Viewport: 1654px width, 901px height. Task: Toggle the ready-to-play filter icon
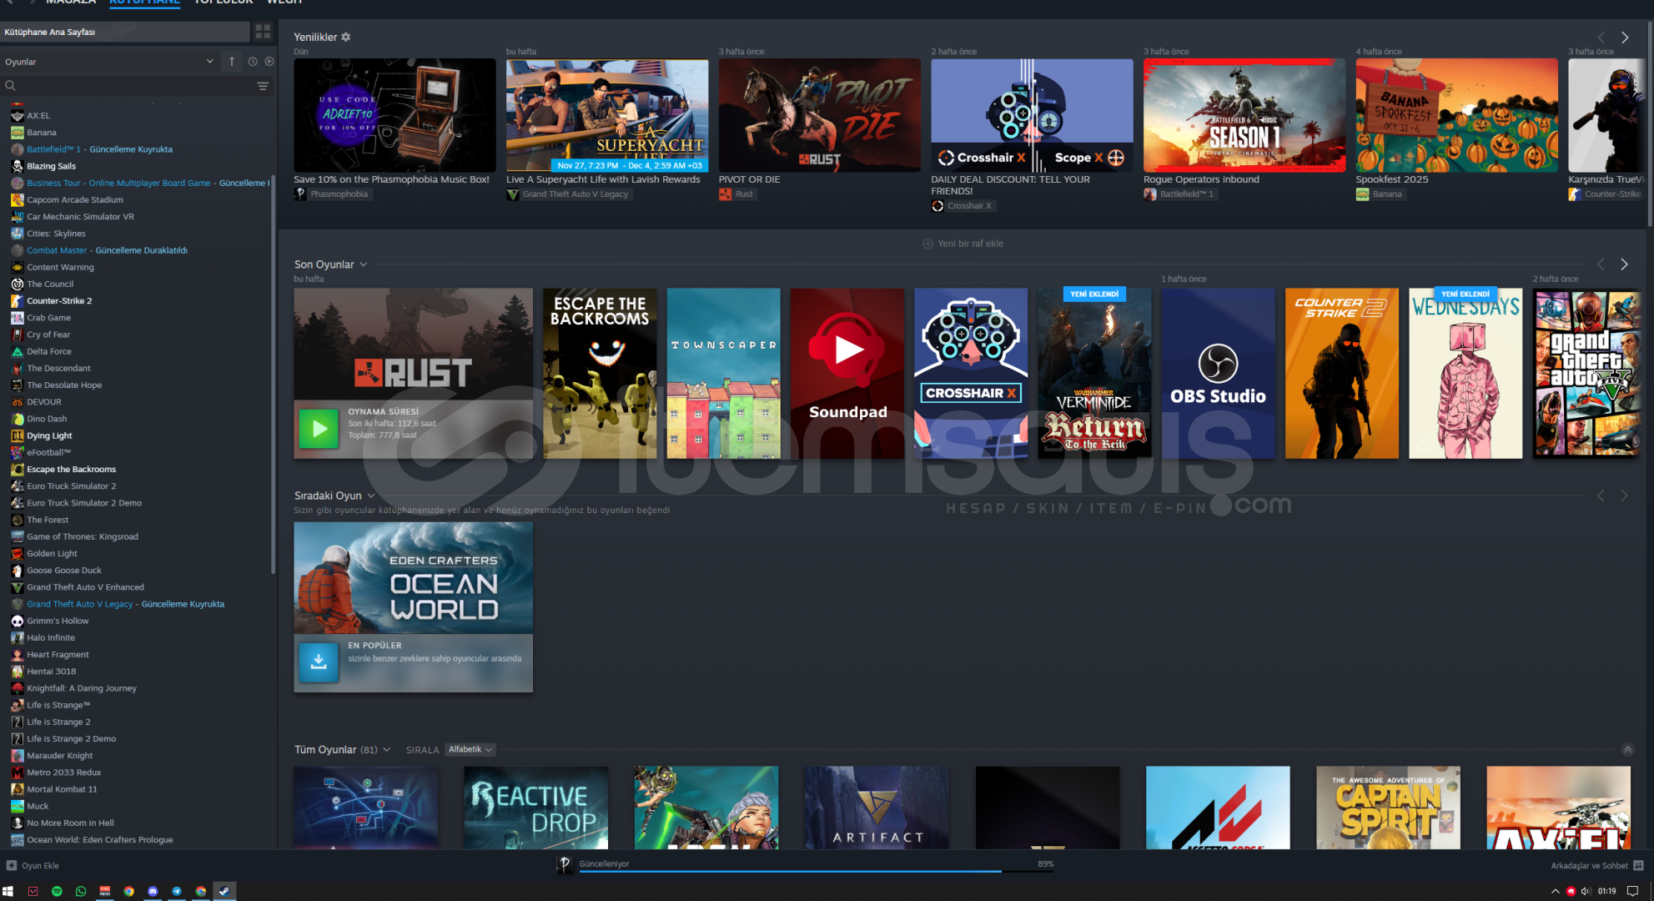pyautogui.click(x=269, y=62)
